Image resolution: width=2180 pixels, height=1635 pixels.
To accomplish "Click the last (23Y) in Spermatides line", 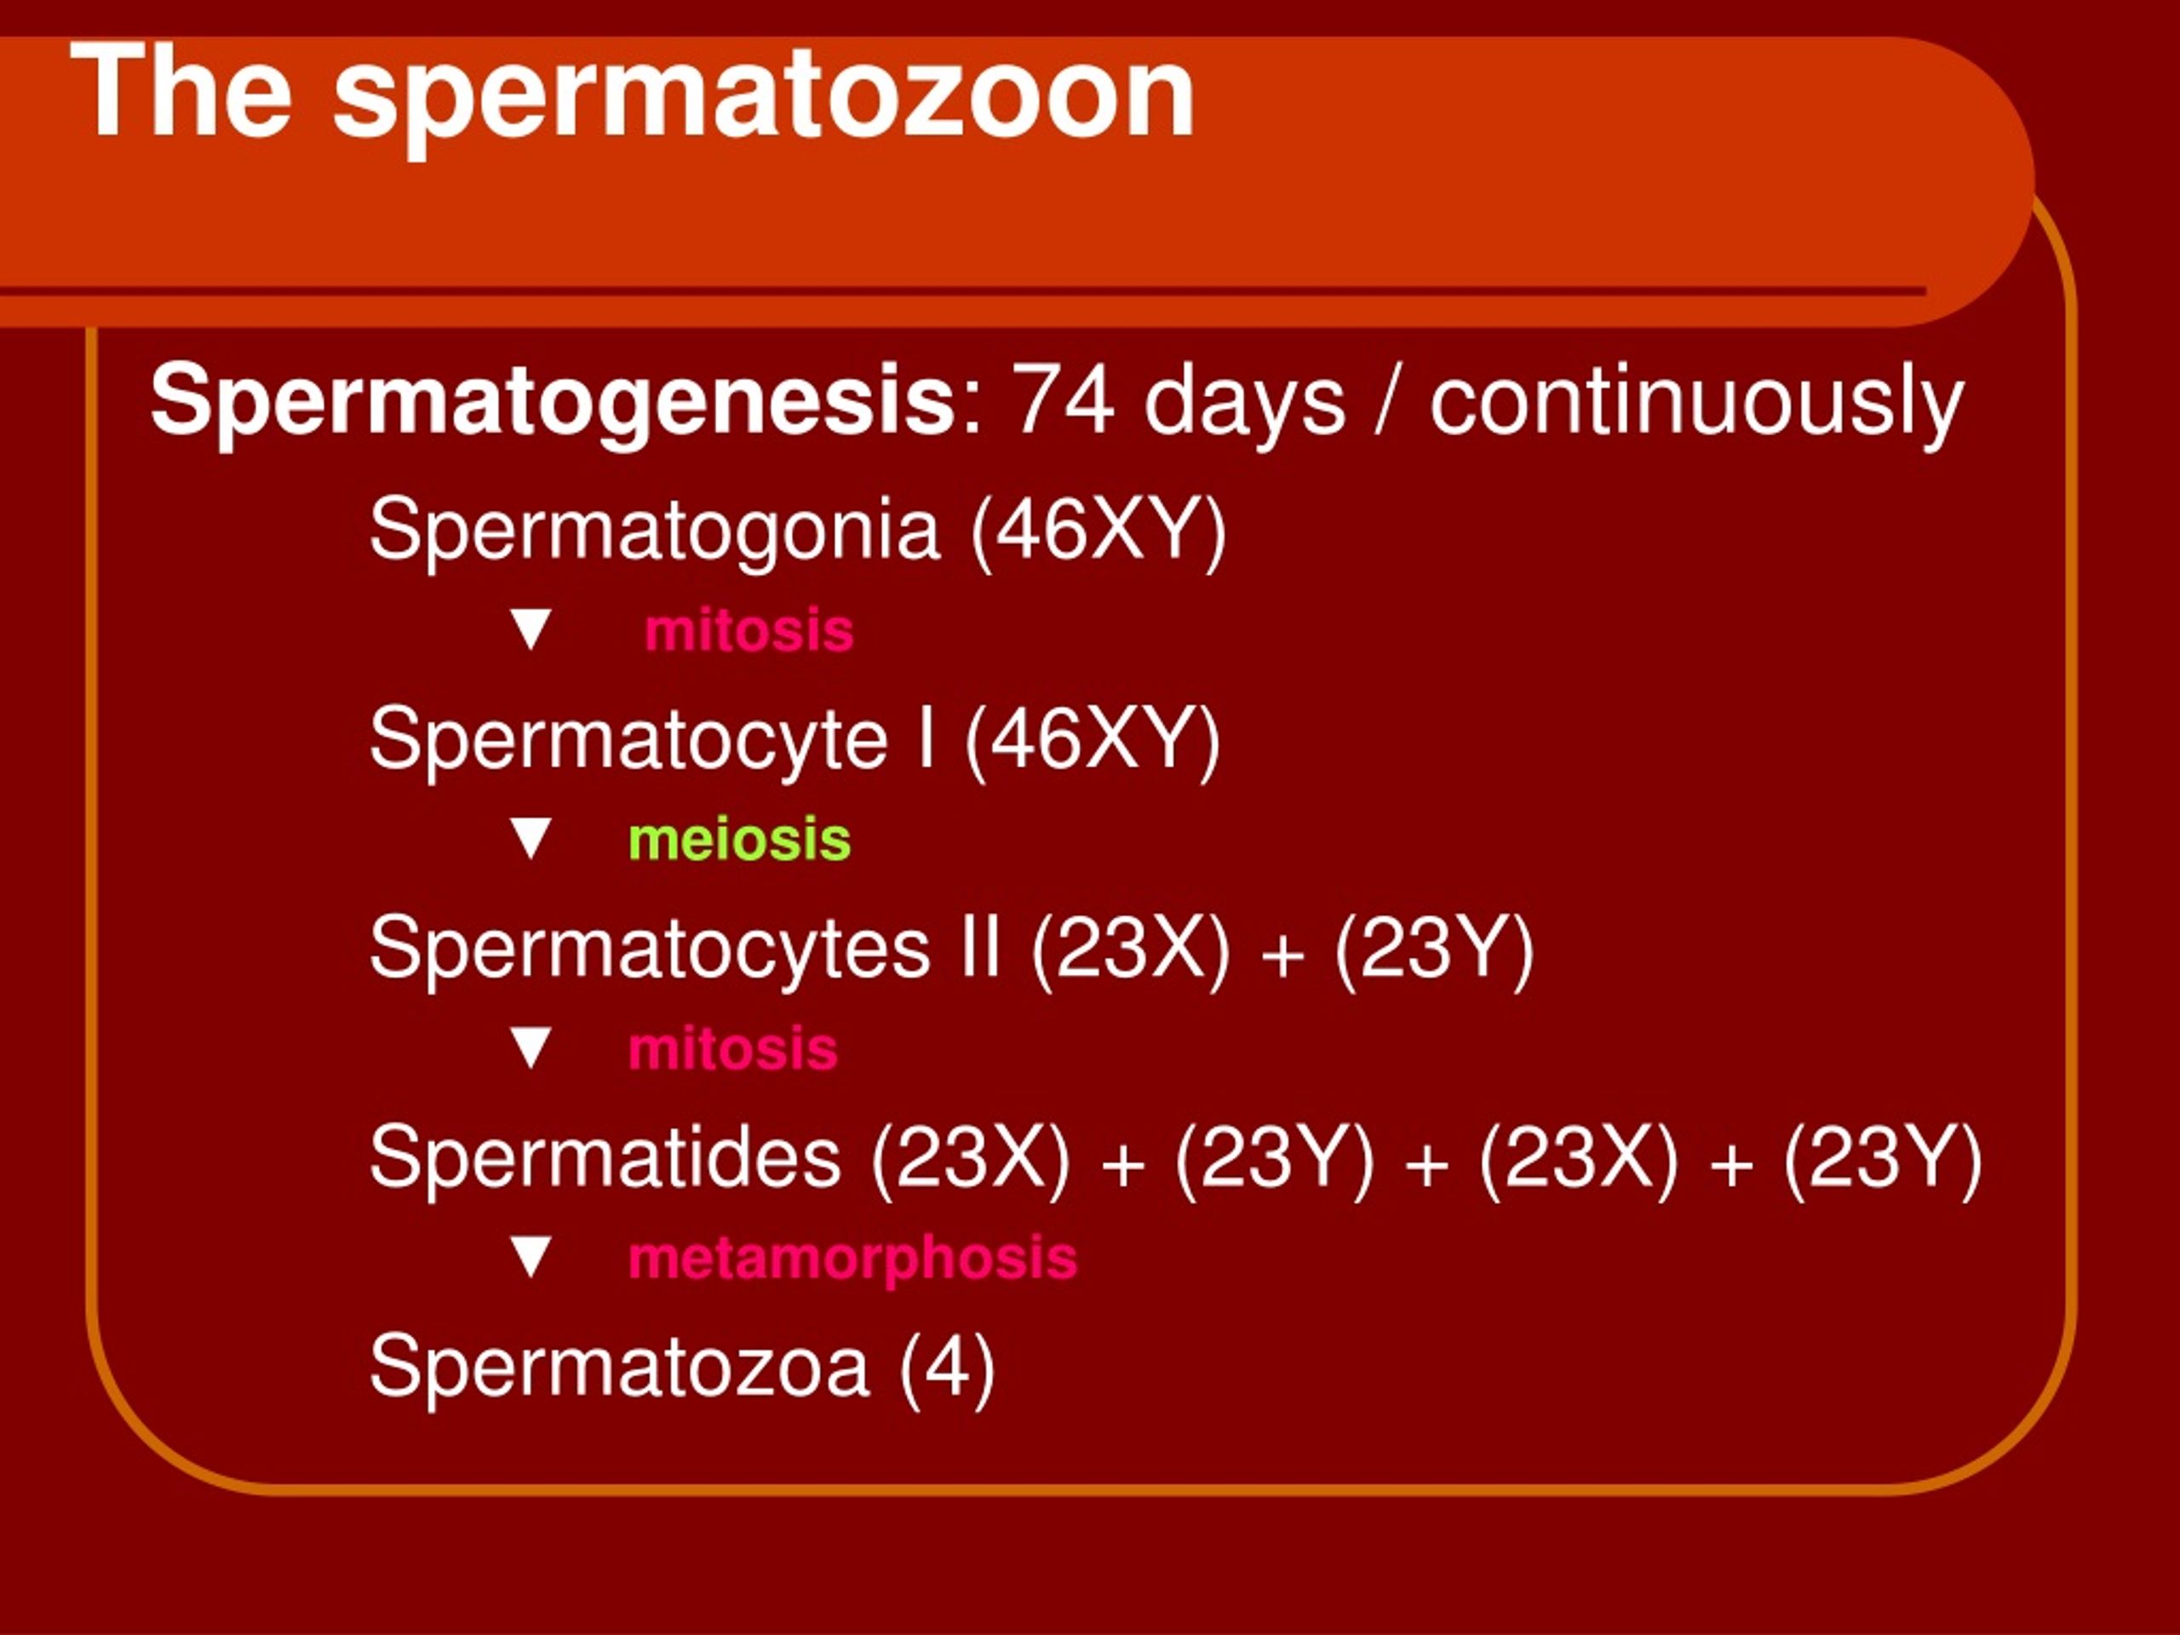I will [1882, 1157].
